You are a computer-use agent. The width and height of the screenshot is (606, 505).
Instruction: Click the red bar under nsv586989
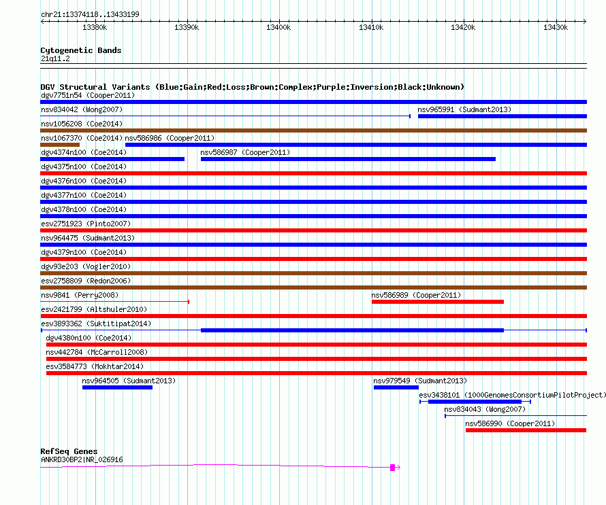coord(438,302)
